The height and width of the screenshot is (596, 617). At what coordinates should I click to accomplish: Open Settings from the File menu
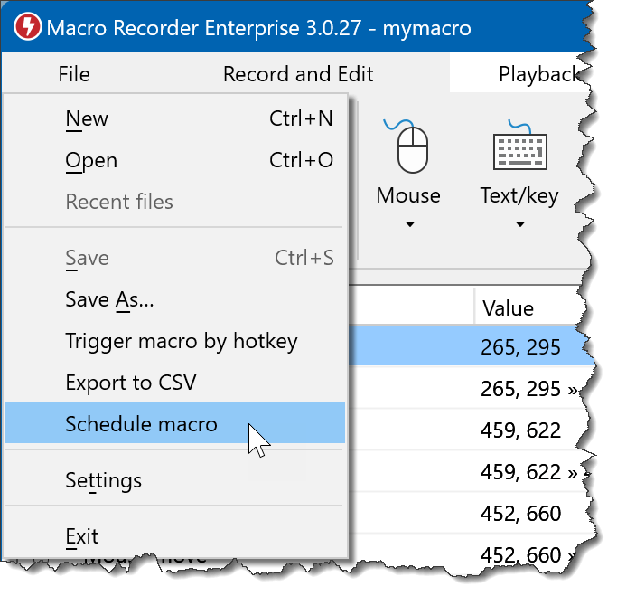click(x=103, y=480)
